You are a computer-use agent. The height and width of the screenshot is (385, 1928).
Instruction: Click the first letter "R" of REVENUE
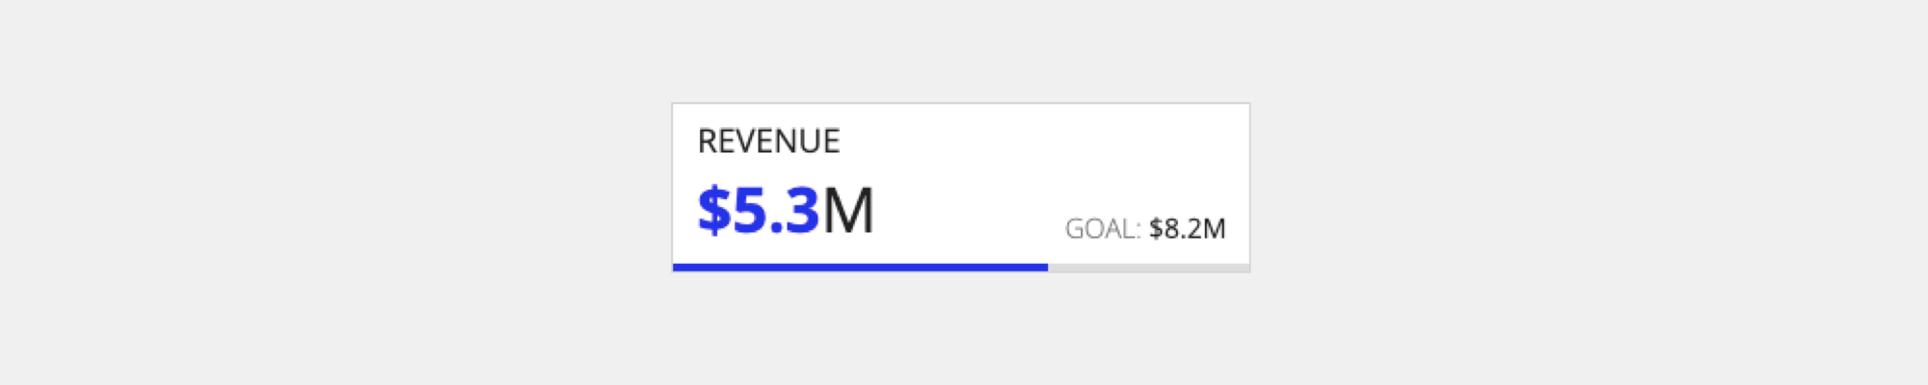(x=707, y=141)
